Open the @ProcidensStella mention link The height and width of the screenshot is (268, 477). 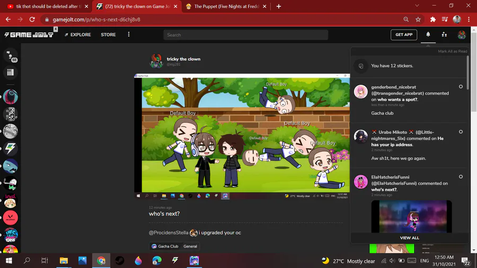pos(169,233)
